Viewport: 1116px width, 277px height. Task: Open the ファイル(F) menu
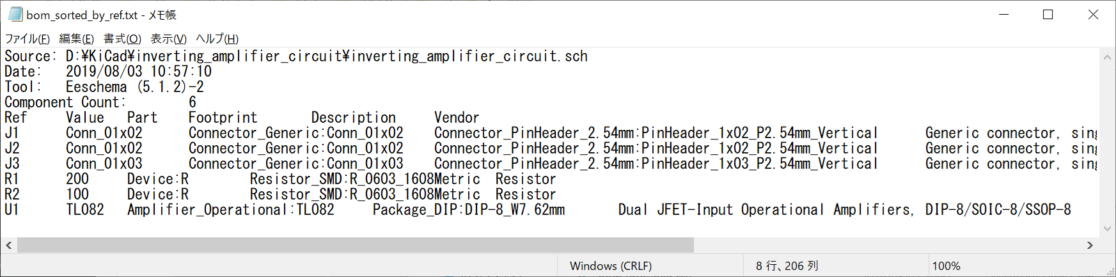[27, 39]
